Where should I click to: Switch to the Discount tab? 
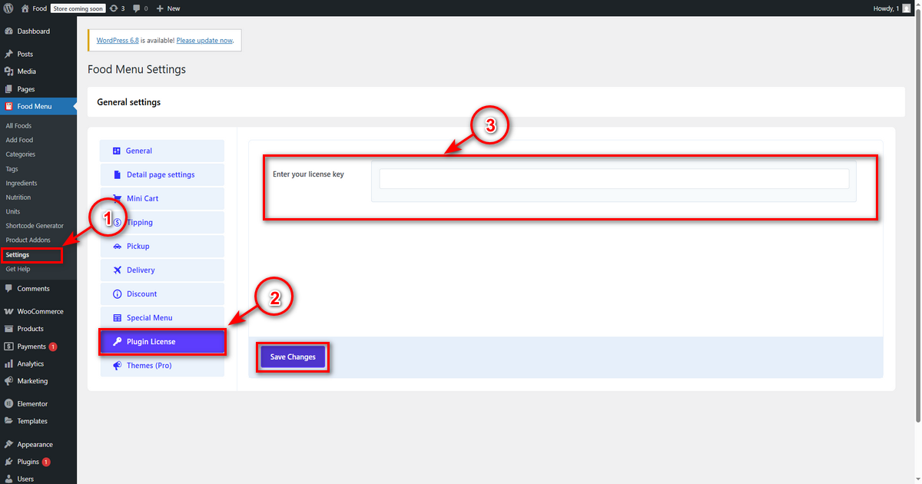pyautogui.click(x=162, y=294)
